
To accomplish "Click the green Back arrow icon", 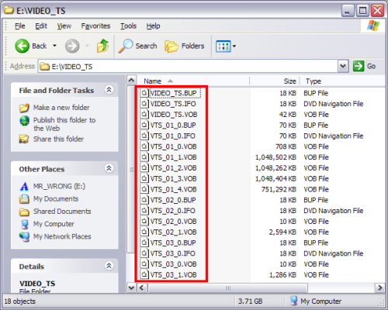I will [x=22, y=46].
